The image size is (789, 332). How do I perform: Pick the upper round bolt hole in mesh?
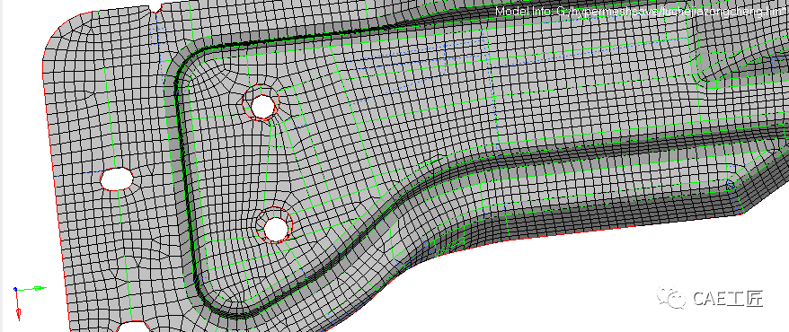click(x=262, y=106)
